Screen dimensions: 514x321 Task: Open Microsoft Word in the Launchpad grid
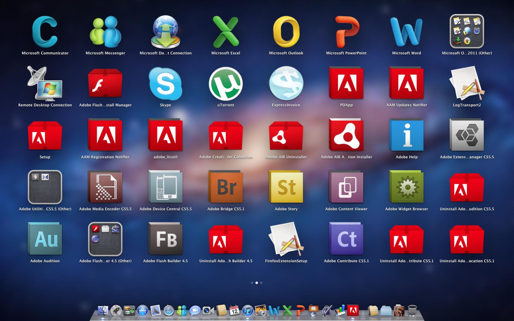(407, 32)
